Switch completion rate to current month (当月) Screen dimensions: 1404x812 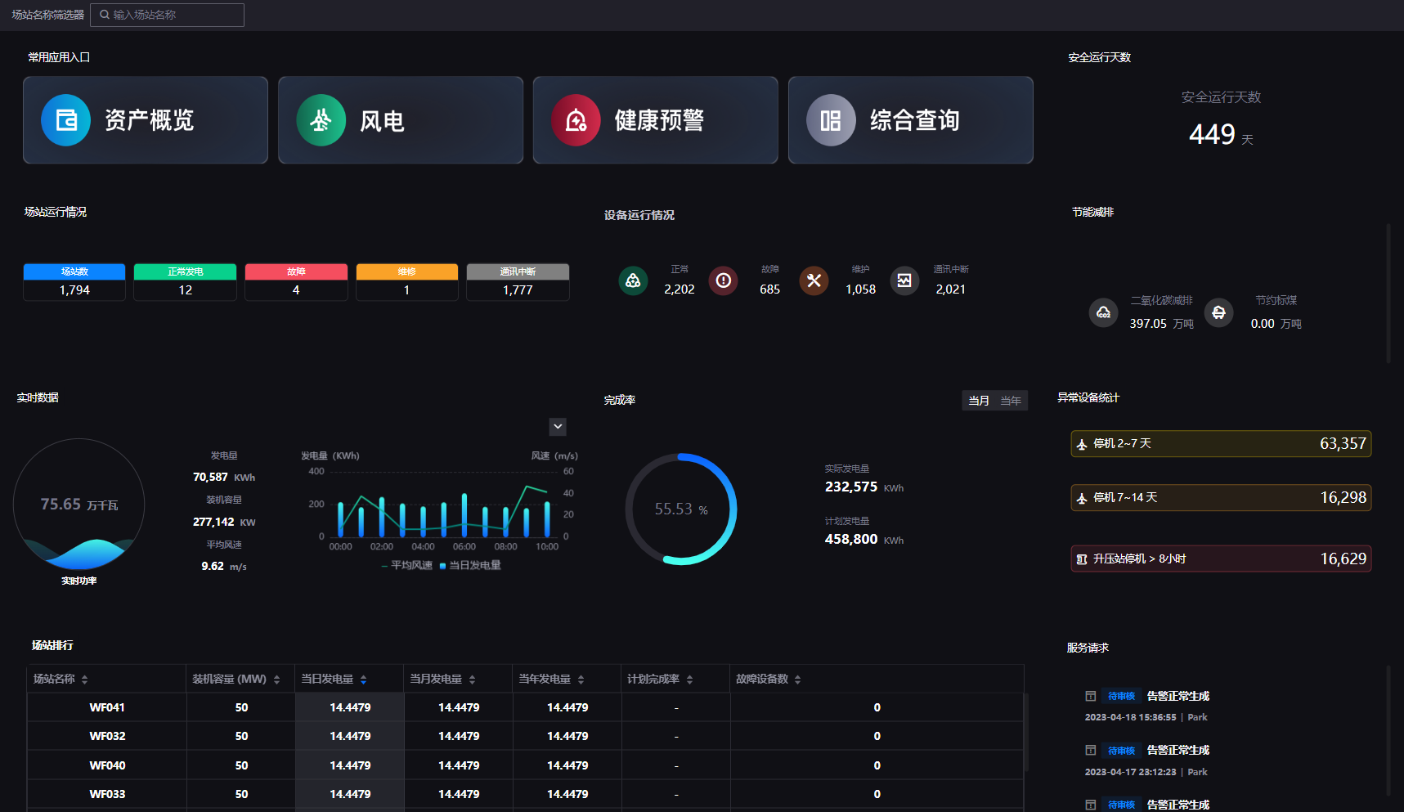pos(978,401)
